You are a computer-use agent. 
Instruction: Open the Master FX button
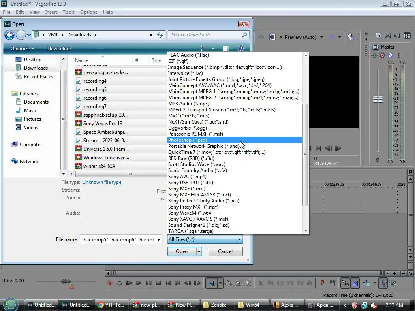(x=374, y=55)
